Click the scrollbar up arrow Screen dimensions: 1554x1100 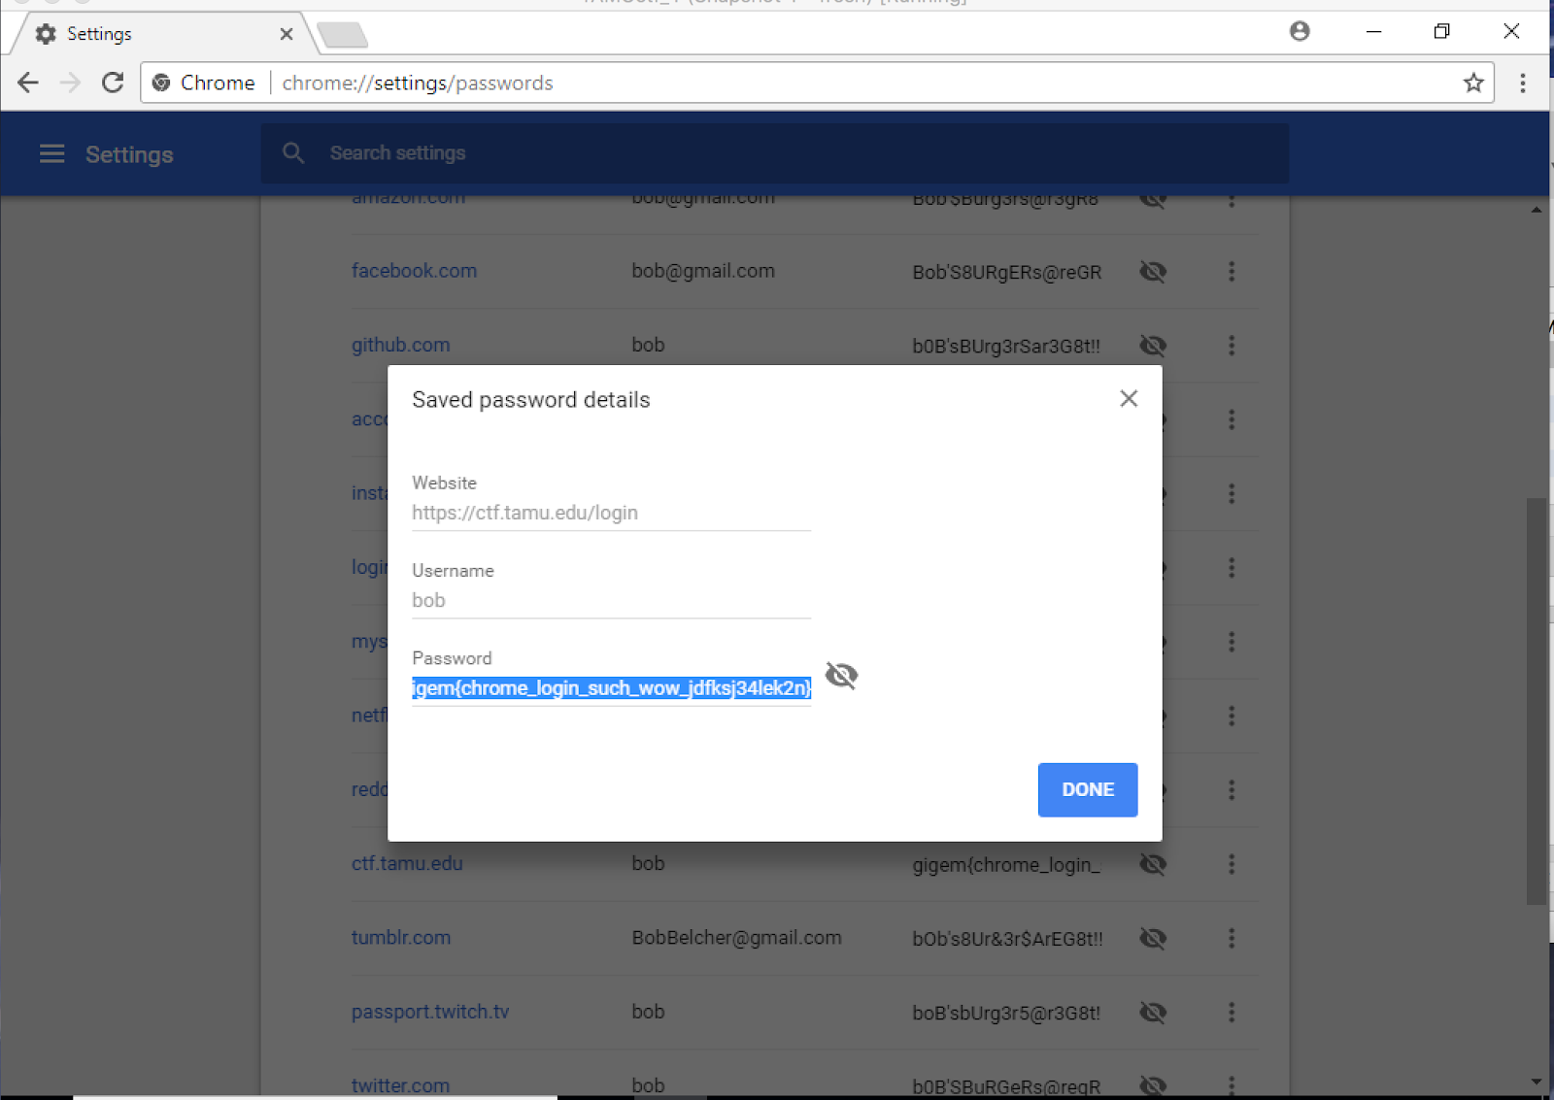pyautogui.click(x=1536, y=210)
